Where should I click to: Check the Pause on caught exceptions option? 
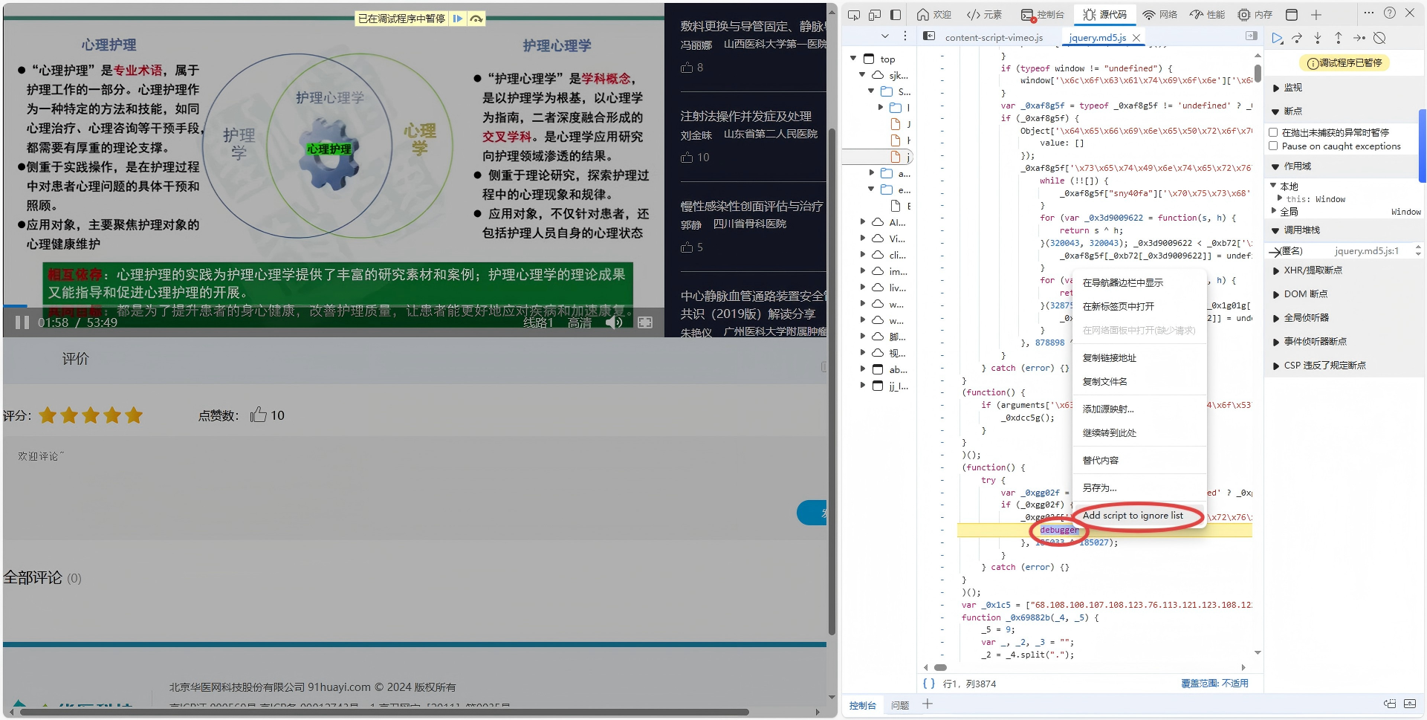(x=1274, y=146)
